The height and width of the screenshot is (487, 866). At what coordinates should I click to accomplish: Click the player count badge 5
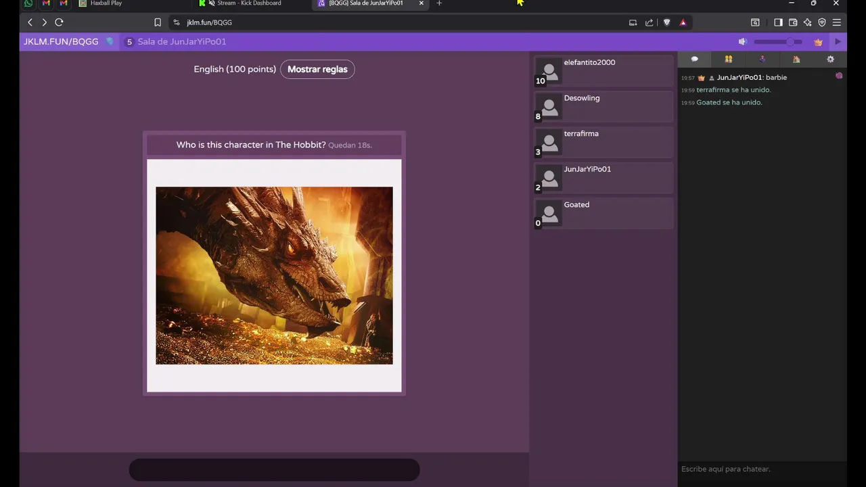click(x=129, y=42)
